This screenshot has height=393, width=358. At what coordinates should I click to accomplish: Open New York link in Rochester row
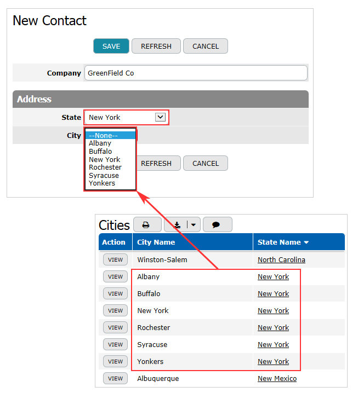tap(273, 327)
